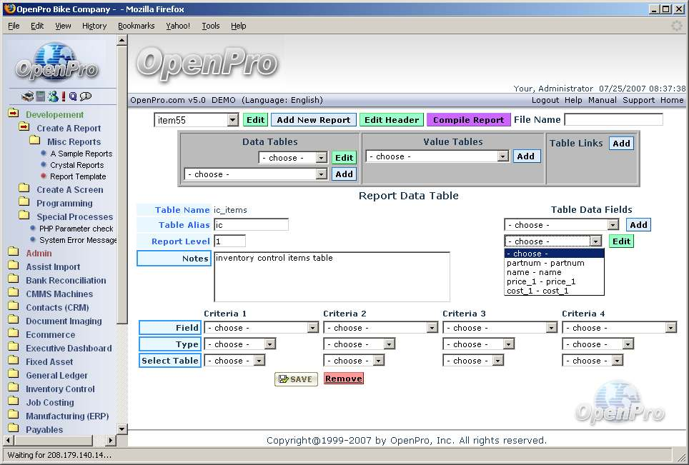The image size is (689, 465).
Task: Open the speech bubble icon in sidebar
Action: 86,96
